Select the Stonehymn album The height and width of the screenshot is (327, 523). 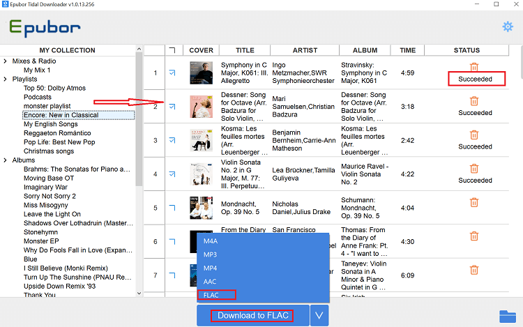point(40,232)
